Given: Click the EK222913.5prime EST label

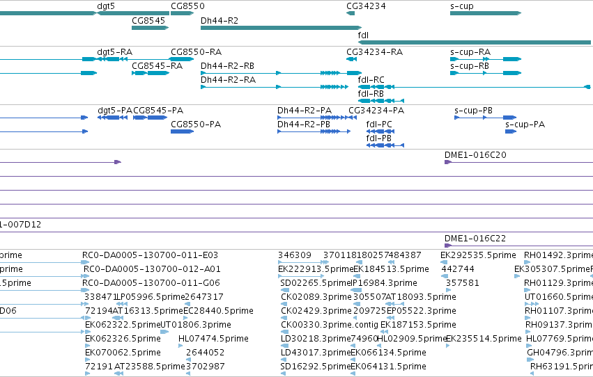Looking at the screenshot, I should tap(316, 268).
